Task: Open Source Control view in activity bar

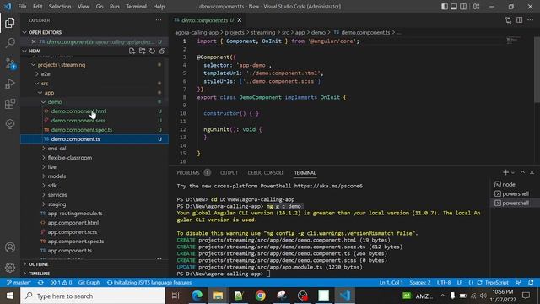Action: point(10,63)
